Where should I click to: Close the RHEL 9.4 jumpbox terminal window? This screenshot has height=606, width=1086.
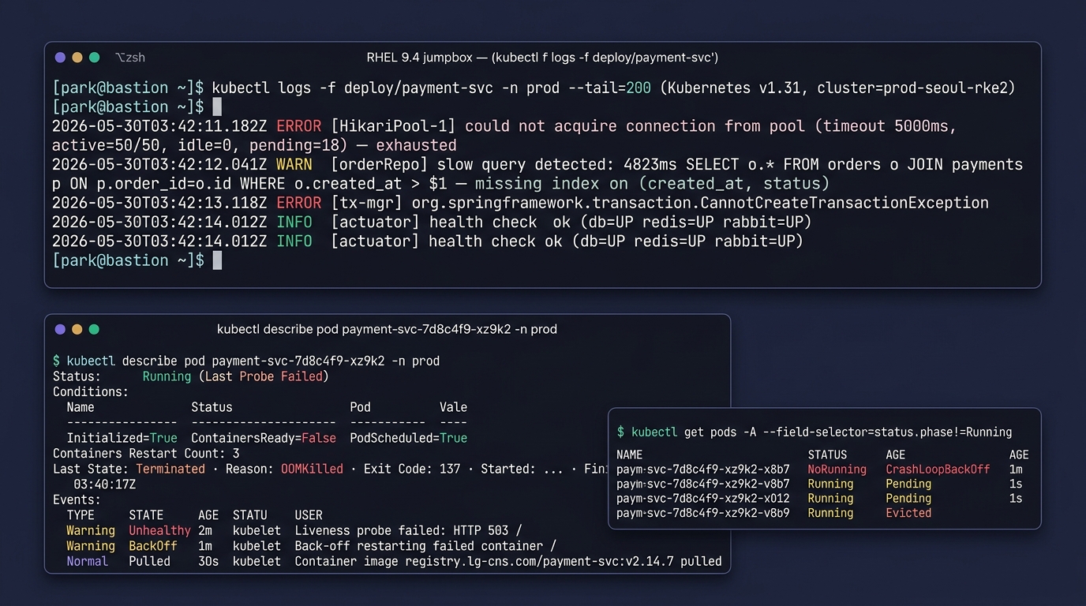tap(60, 58)
